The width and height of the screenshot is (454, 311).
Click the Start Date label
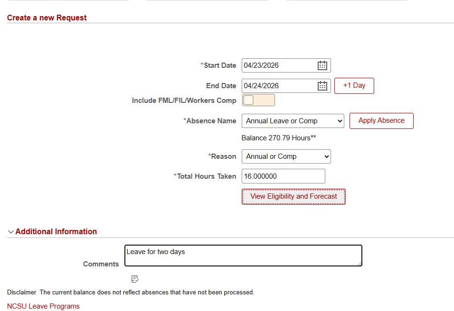click(x=218, y=65)
